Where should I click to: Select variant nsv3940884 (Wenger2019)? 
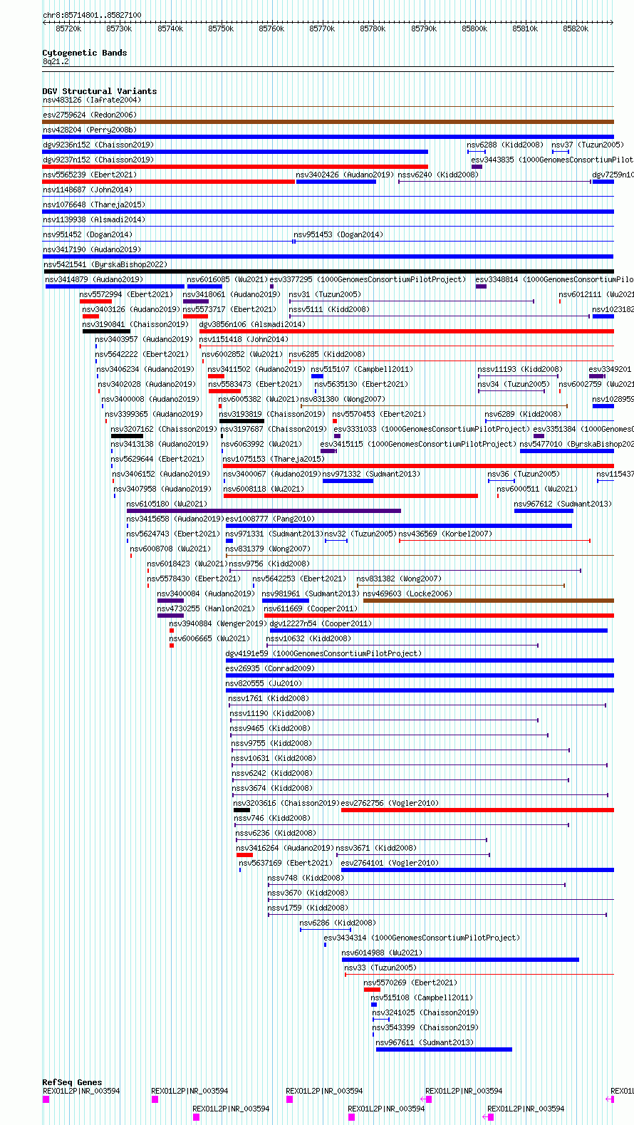(x=218, y=623)
